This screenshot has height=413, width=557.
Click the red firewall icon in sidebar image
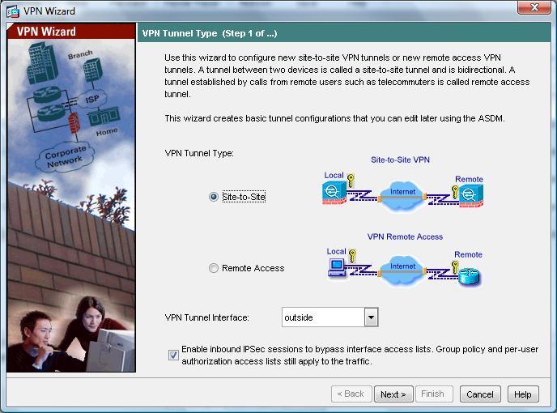point(74,122)
